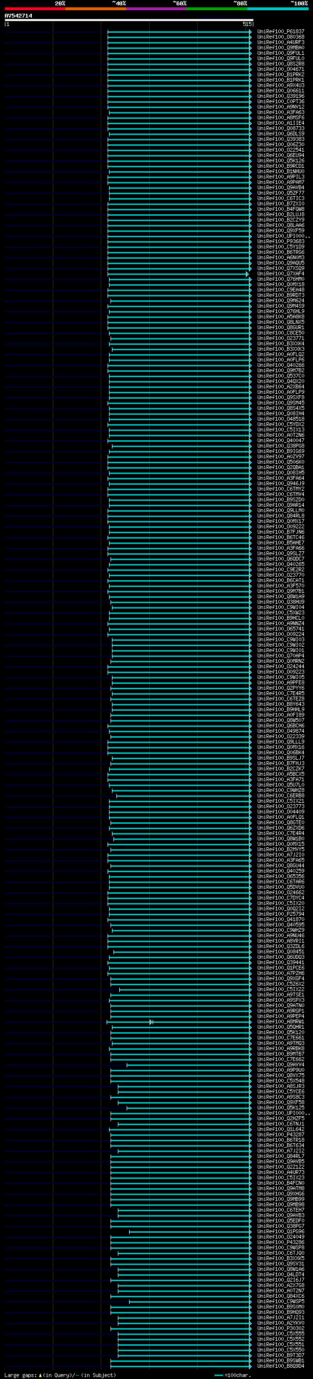
Task: Select alignment label UniRef100_B9RCD1
Action: click(281, 166)
